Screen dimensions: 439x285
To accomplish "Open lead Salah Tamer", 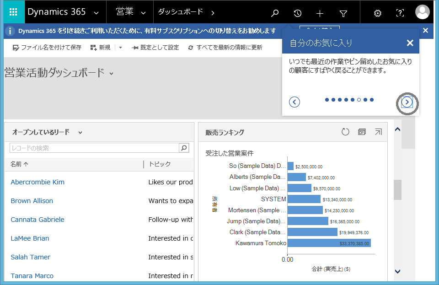I will (31, 257).
